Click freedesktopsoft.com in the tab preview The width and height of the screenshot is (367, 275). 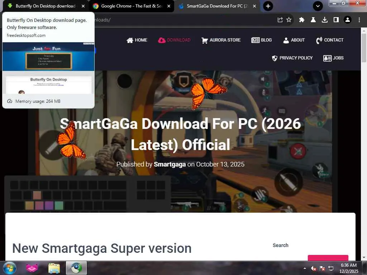click(x=26, y=35)
